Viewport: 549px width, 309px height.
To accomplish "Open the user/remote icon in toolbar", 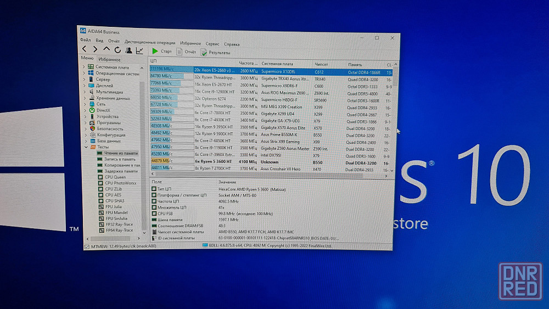I will 129,50.
